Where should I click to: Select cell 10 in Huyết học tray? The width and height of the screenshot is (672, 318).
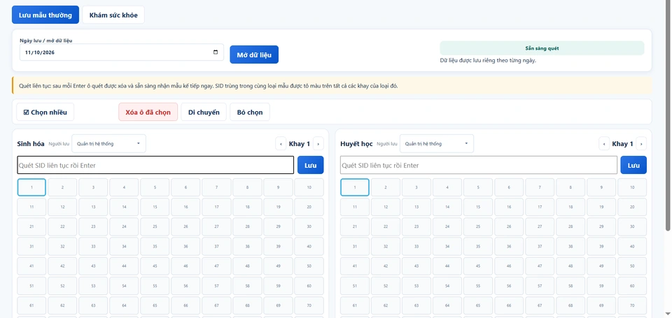[x=632, y=187]
